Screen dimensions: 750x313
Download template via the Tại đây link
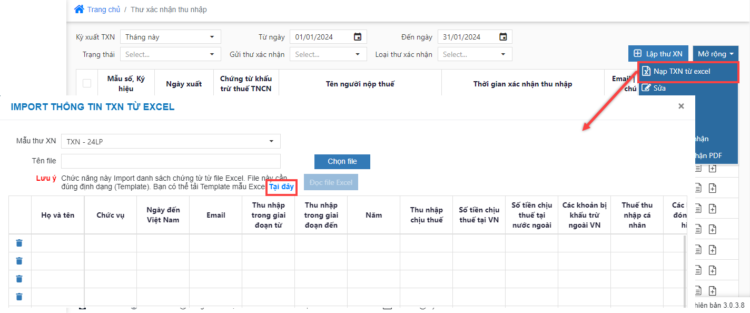[x=281, y=187]
